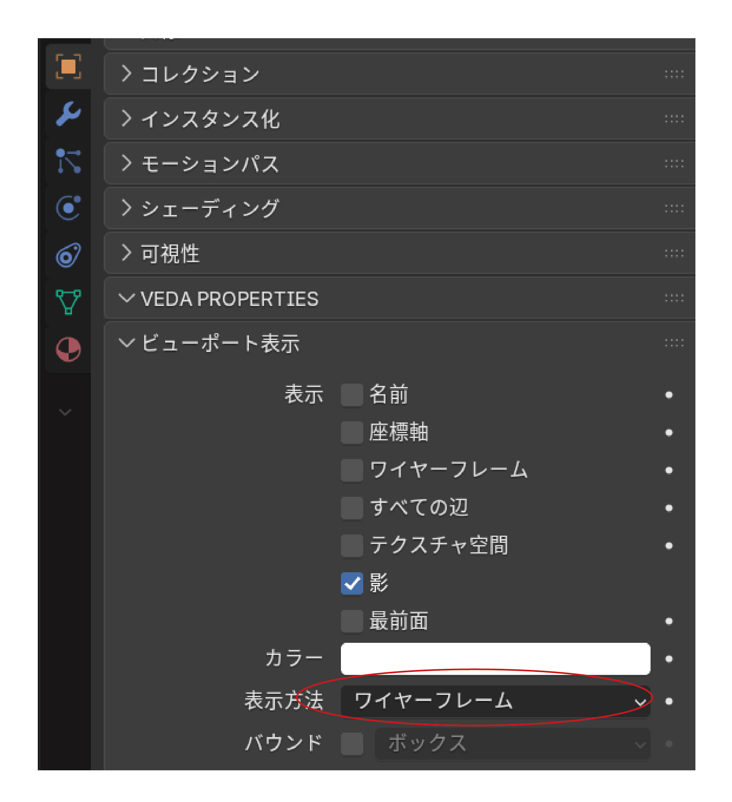732x802 pixels.
Task: Open the Object Constraints tab
Action: pos(68,255)
